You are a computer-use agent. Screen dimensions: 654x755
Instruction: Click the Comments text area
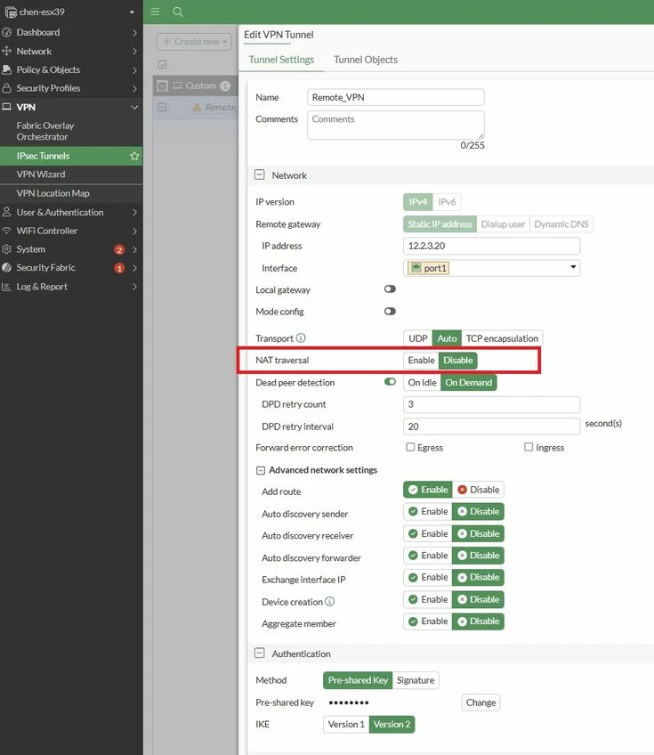(x=396, y=126)
